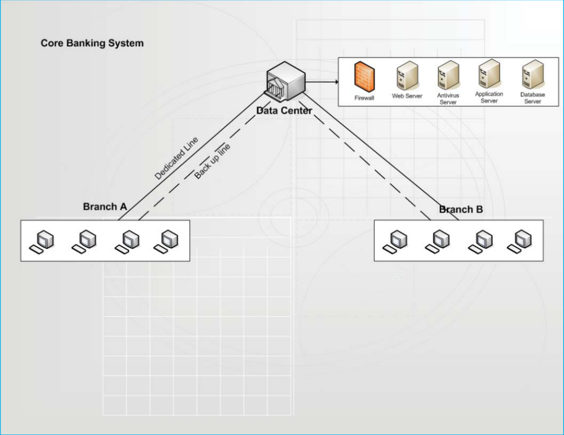564x435 pixels.
Task: Click second computer in Branch B
Action: coord(438,242)
